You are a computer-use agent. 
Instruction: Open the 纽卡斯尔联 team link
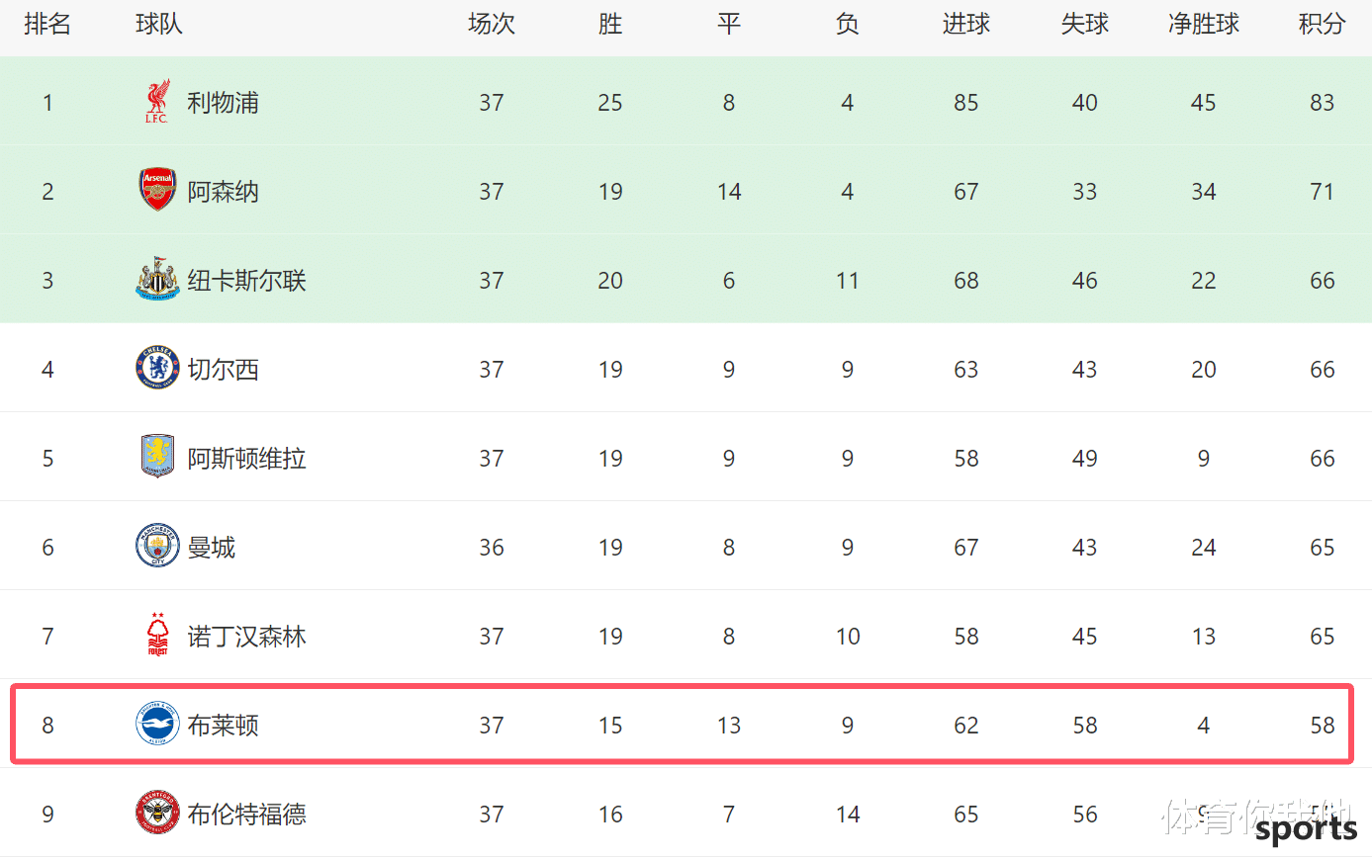[x=247, y=281]
